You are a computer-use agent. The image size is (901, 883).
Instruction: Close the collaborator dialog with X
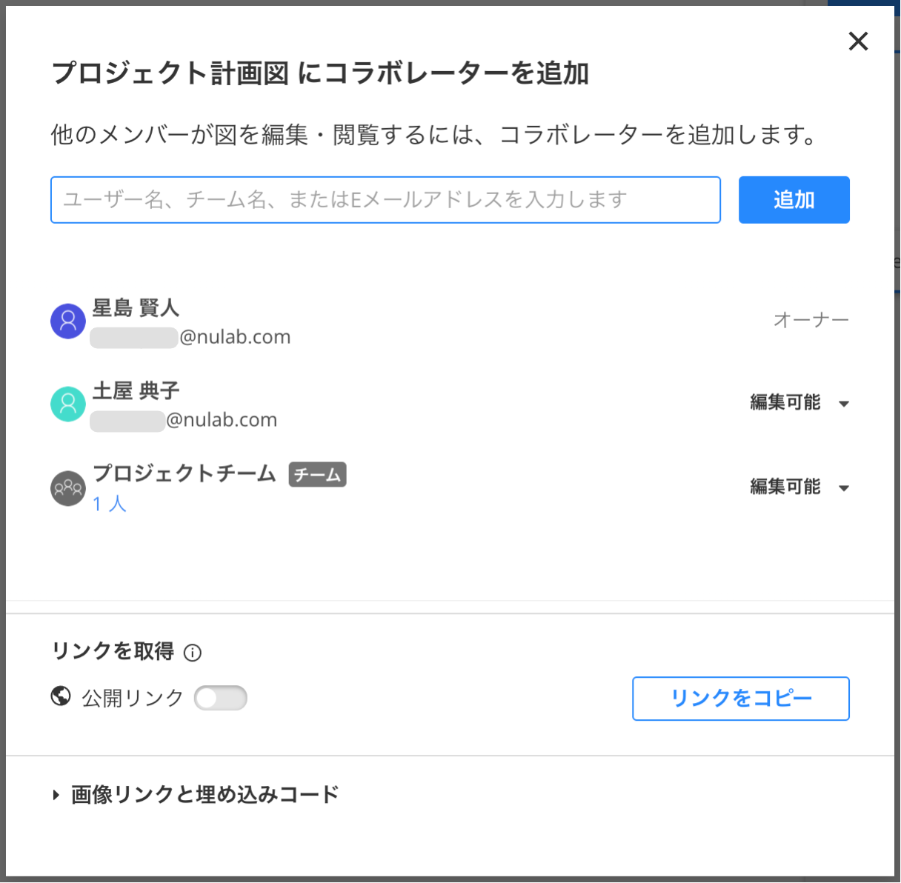[858, 41]
